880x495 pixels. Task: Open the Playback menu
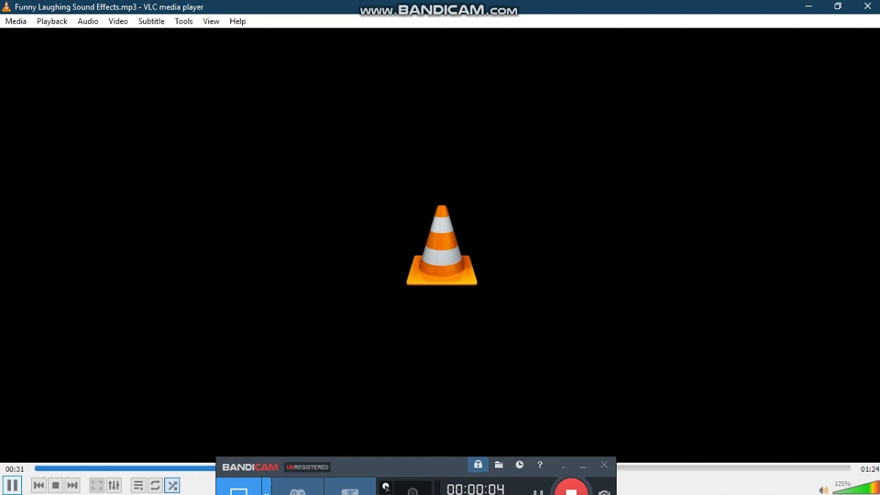coord(52,21)
